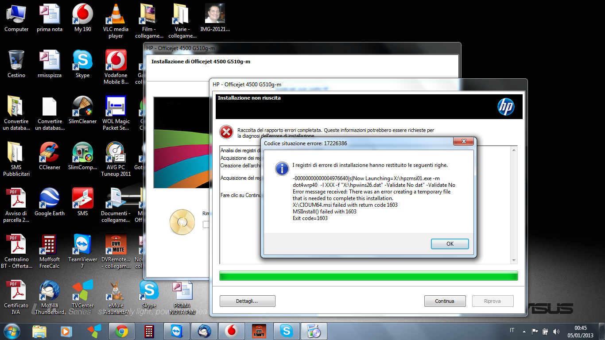Click OK in the error code dialog

(450, 244)
